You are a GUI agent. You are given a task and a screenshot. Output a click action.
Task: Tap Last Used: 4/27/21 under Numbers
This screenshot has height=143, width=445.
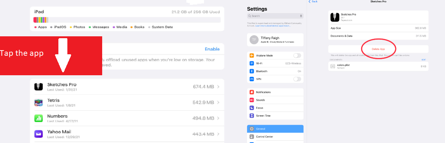click(x=62, y=121)
